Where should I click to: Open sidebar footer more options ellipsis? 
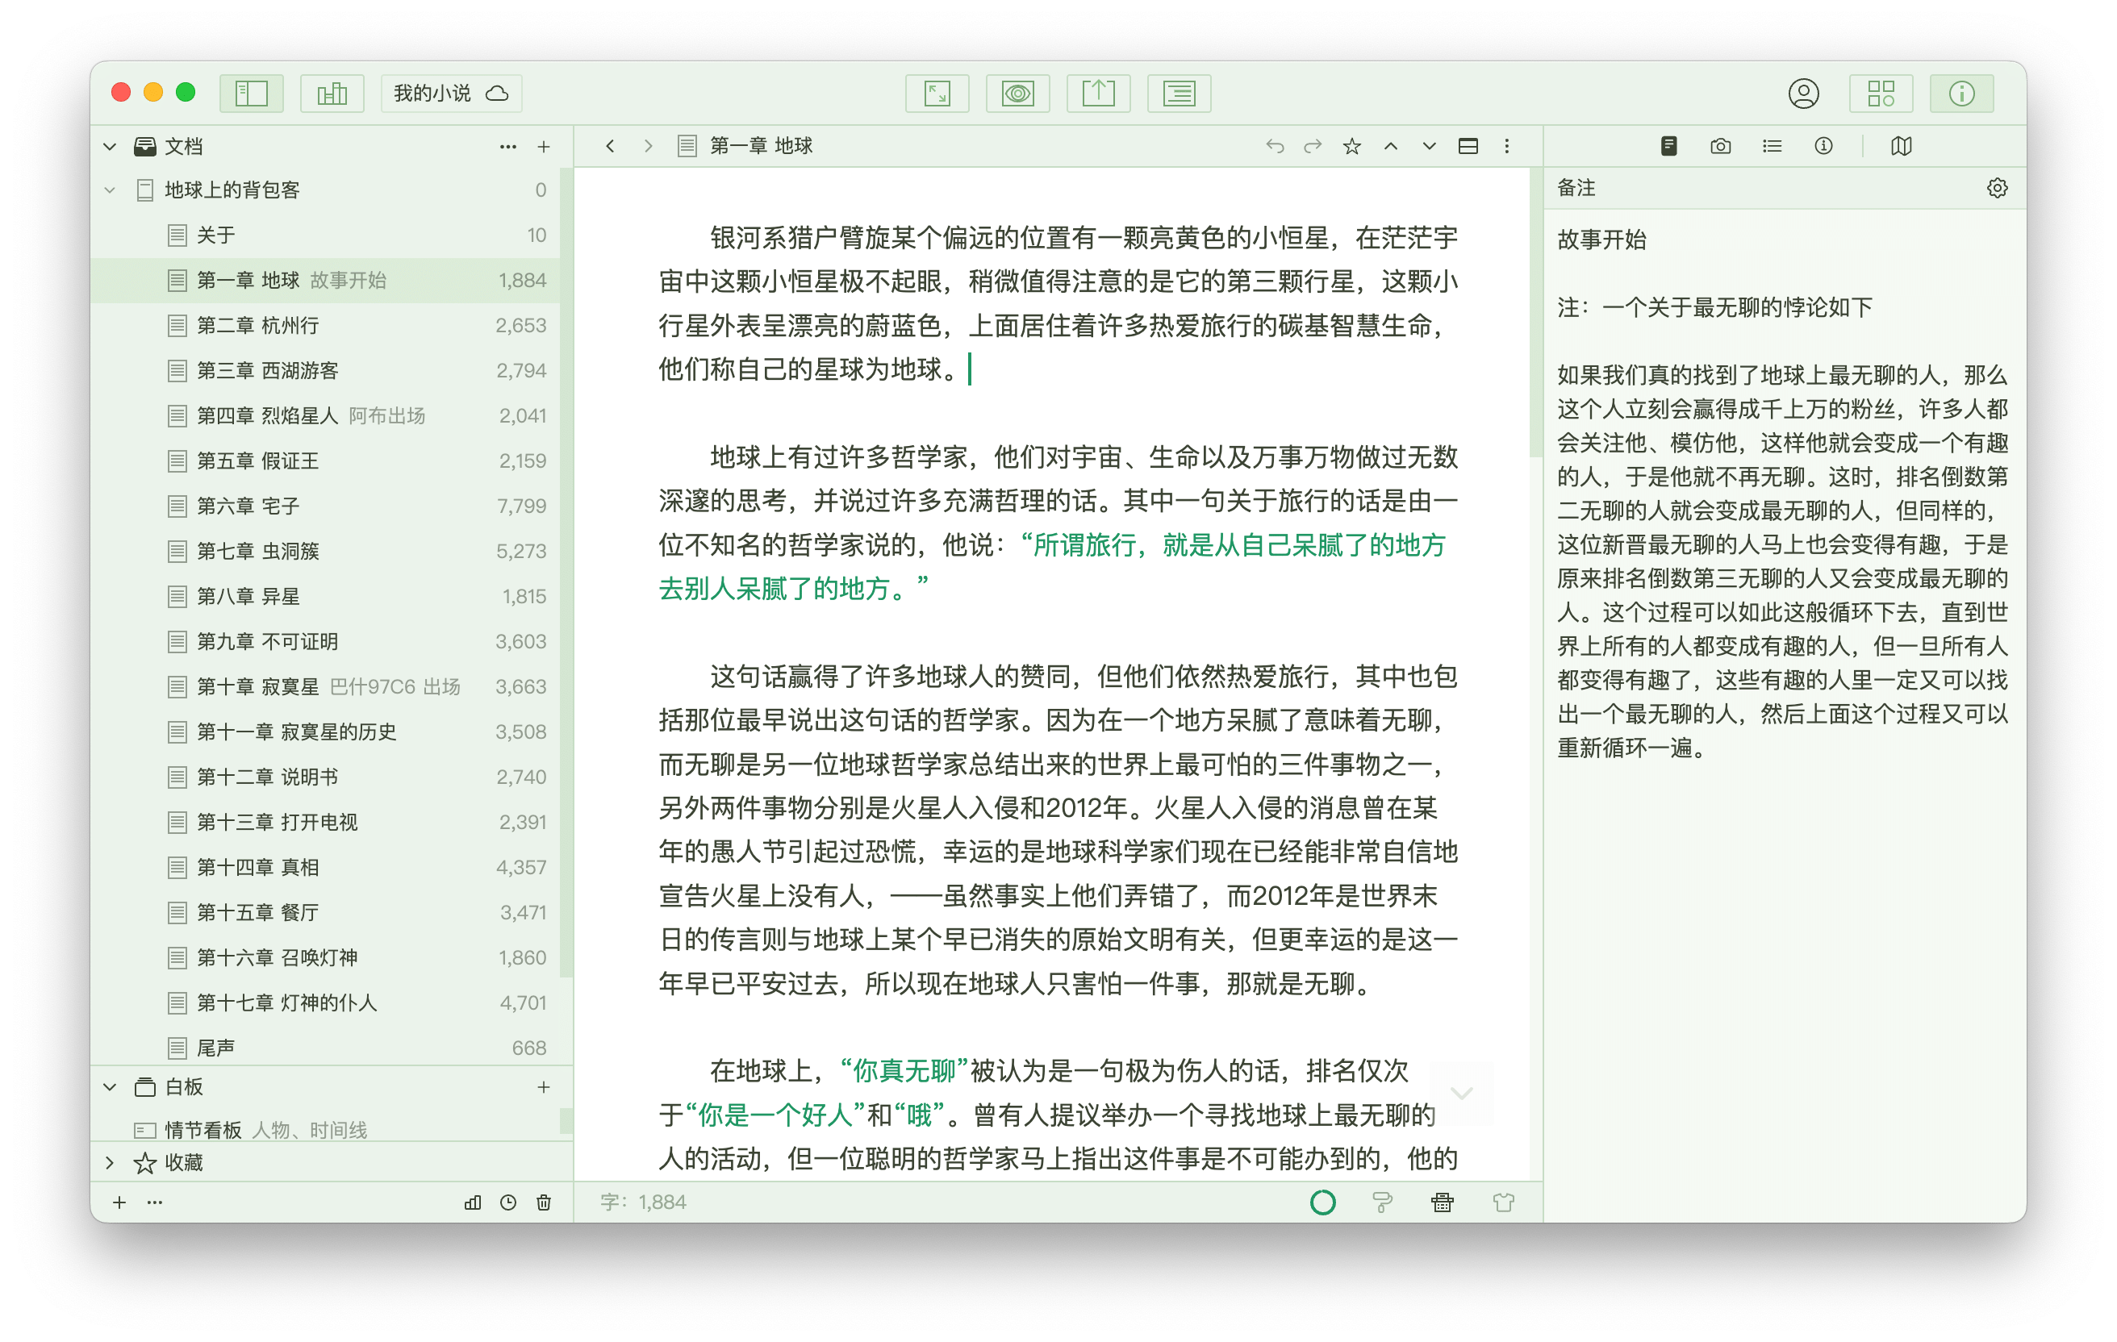pyautogui.click(x=155, y=1202)
